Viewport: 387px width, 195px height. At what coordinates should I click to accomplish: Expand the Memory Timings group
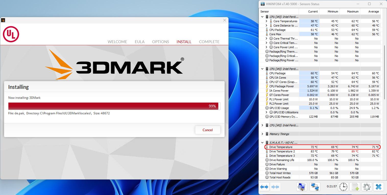262,134
